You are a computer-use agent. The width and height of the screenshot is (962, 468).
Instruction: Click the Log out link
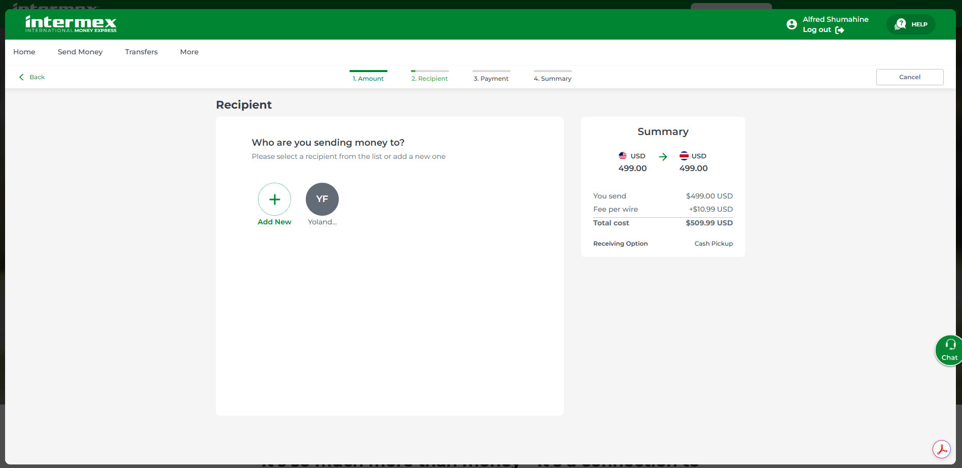pos(817,30)
